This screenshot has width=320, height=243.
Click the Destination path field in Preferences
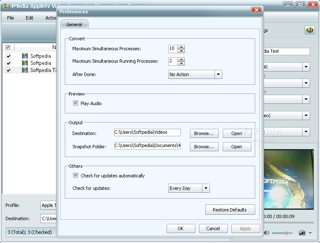click(148, 132)
